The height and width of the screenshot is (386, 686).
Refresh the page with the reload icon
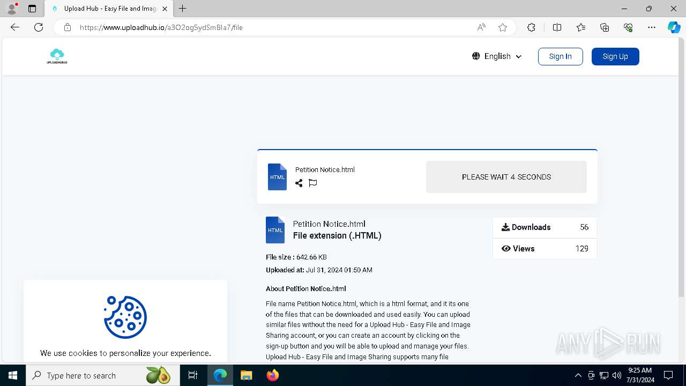tap(39, 27)
